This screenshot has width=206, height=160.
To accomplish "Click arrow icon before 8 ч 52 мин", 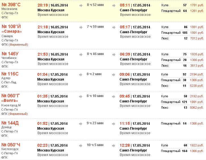I will [81, 5].
